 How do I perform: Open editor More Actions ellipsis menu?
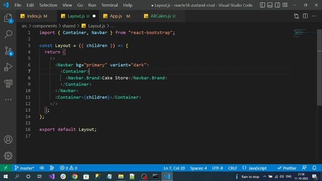pos(314,16)
